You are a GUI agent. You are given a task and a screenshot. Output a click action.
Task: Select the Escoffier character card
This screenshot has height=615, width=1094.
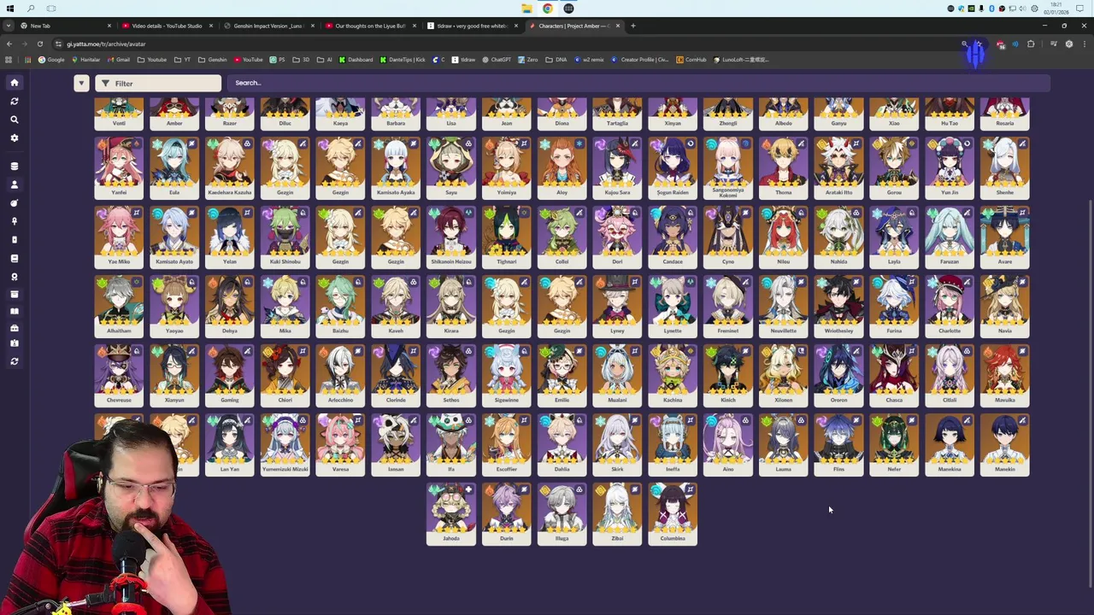507,444
